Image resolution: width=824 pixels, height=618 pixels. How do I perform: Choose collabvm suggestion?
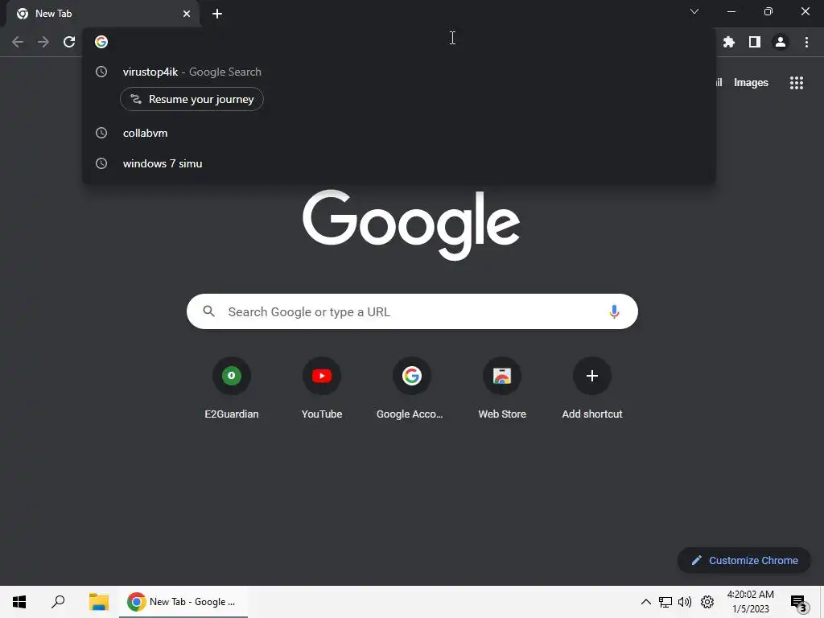point(399,133)
